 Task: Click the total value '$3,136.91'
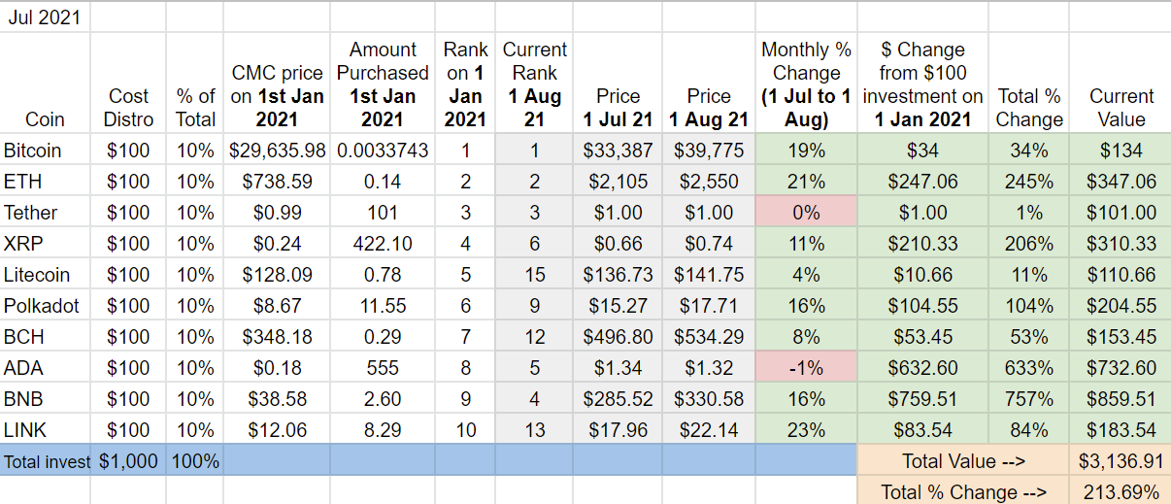pos(1121,461)
